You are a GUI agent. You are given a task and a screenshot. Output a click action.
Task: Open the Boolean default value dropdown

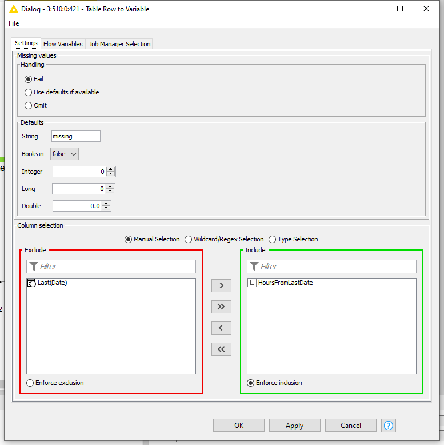pyautogui.click(x=65, y=154)
